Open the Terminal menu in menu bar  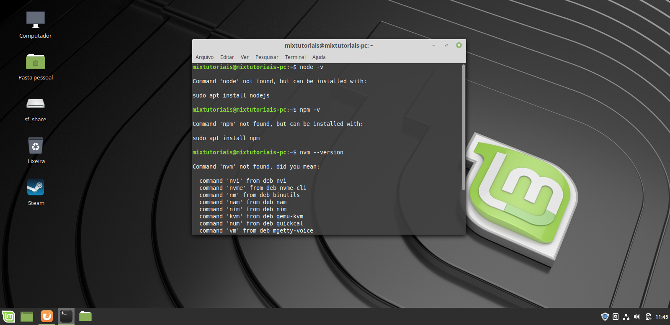(295, 57)
